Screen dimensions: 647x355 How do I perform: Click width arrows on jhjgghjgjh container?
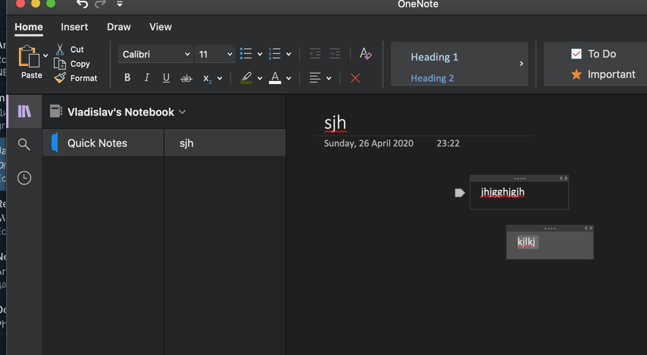pos(564,178)
